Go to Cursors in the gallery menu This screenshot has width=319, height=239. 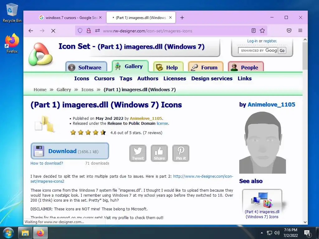point(104,78)
